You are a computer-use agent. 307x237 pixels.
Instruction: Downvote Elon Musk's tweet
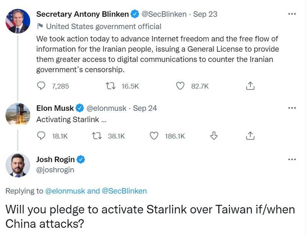coord(215,136)
